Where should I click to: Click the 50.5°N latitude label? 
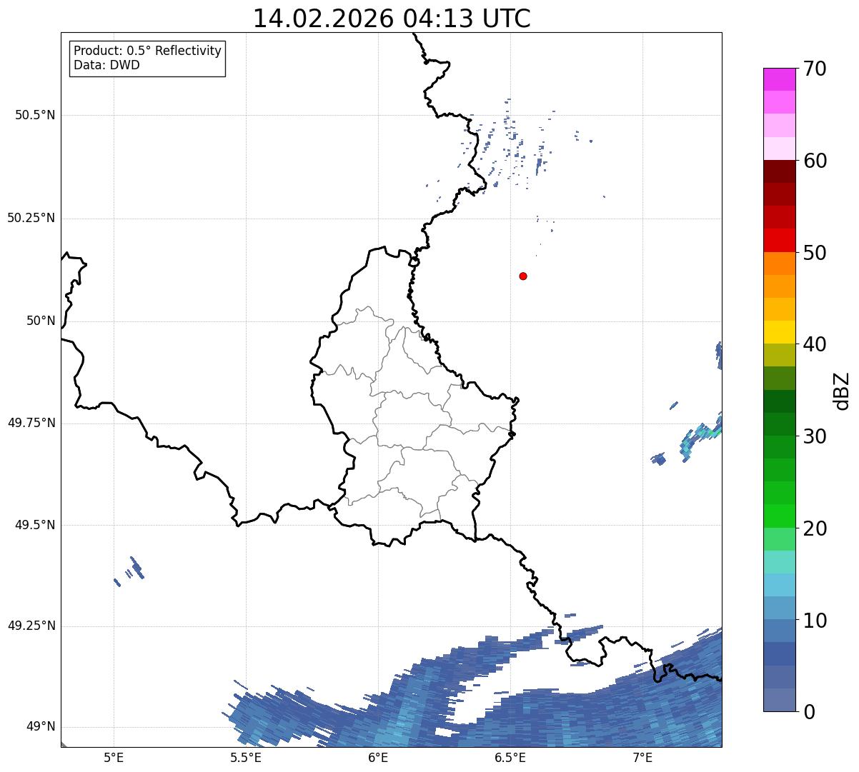point(35,115)
